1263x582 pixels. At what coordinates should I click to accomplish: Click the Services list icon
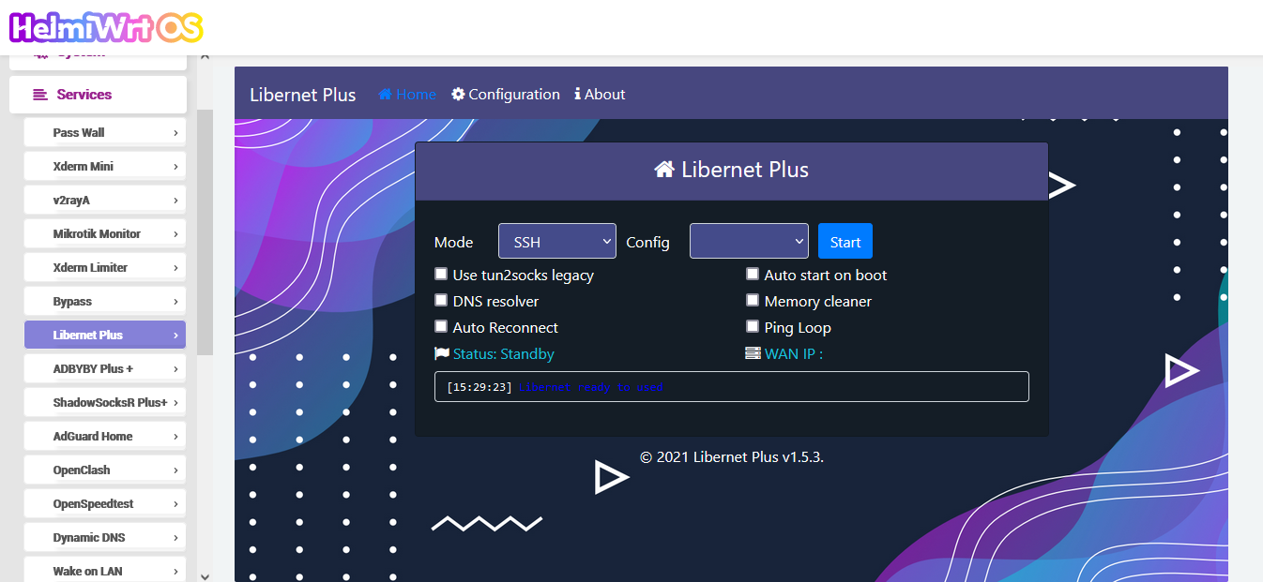39,95
